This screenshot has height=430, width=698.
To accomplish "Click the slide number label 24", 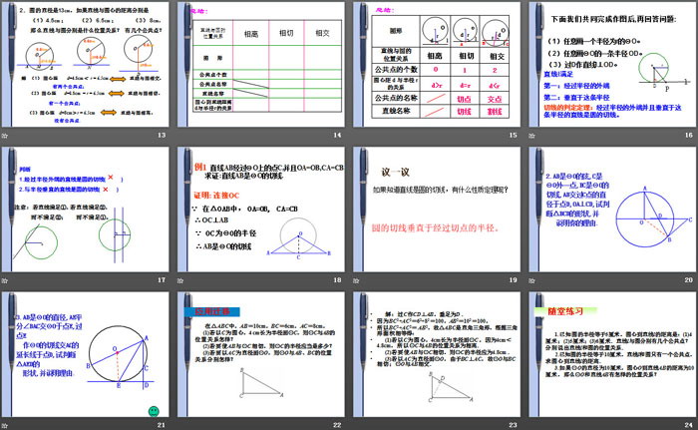I will [x=689, y=425].
